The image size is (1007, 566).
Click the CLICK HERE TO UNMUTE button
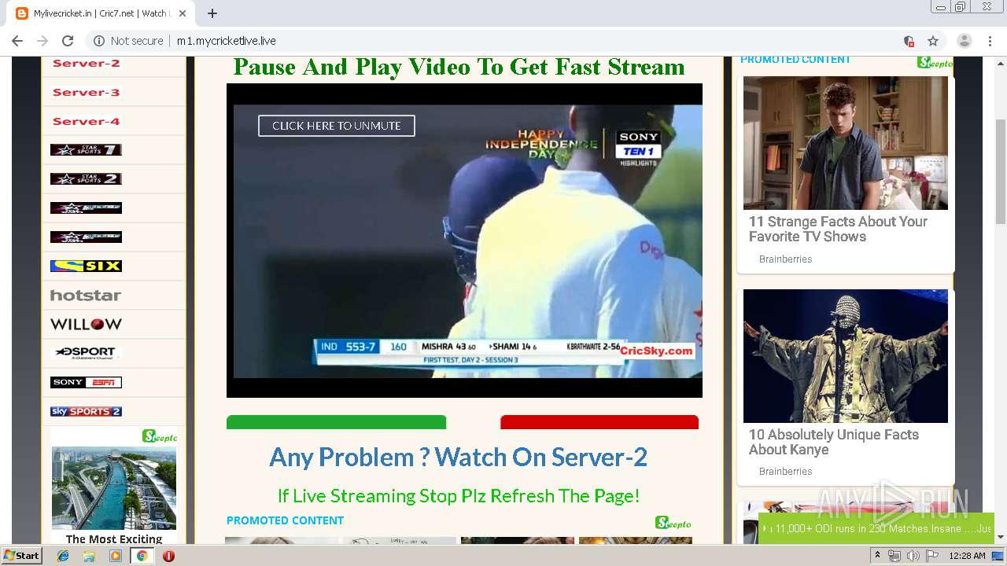coord(336,126)
